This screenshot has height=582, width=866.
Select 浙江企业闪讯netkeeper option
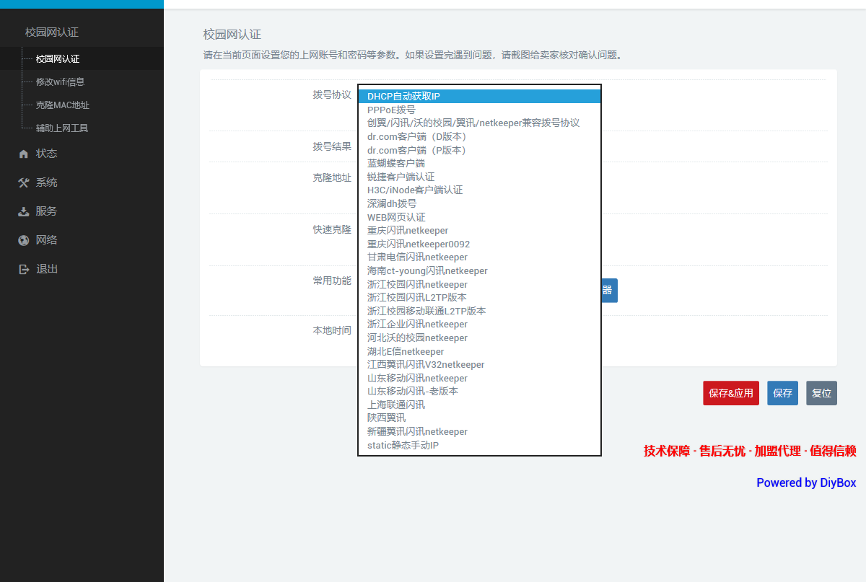(x=479, y=325)
